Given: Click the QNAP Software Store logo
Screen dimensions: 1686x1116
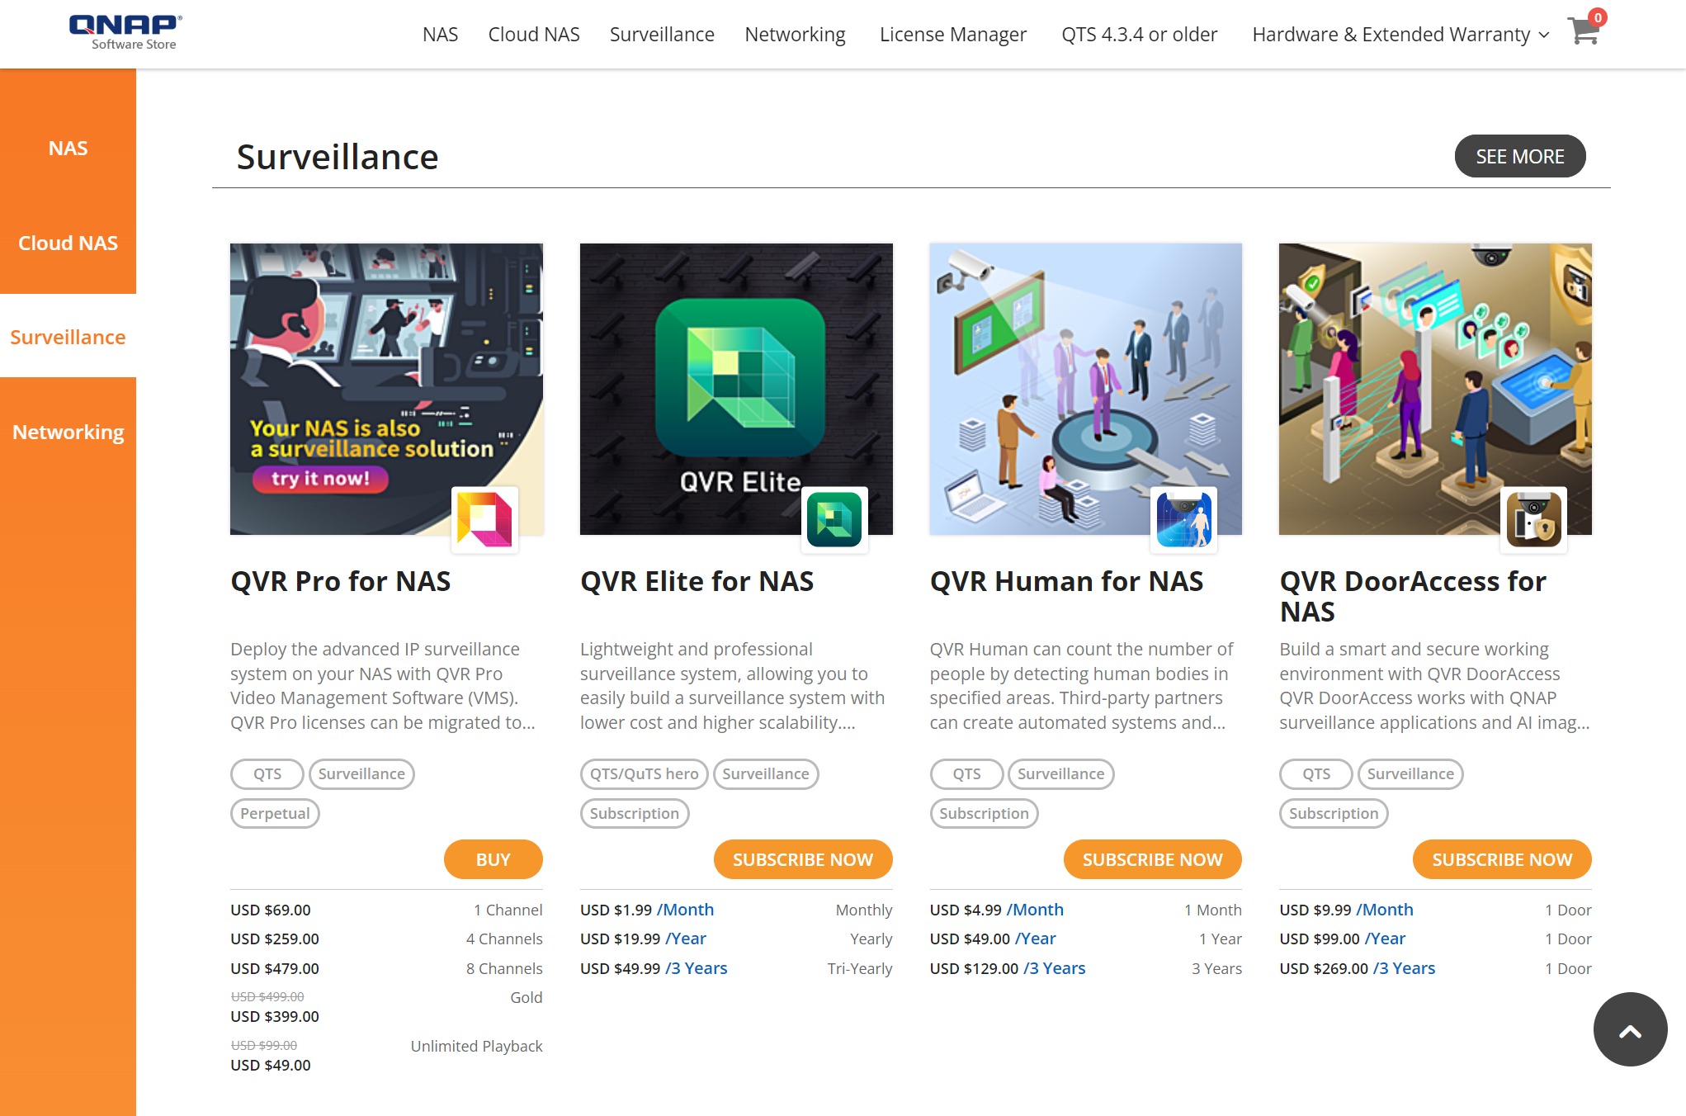Looking at the screenshot, I should pos(125,33).
